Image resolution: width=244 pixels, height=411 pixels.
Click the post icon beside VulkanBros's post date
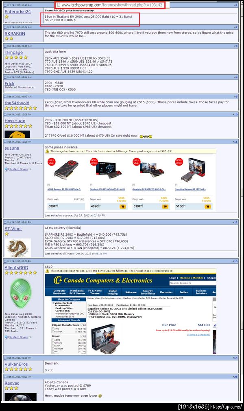pos(5,358)
